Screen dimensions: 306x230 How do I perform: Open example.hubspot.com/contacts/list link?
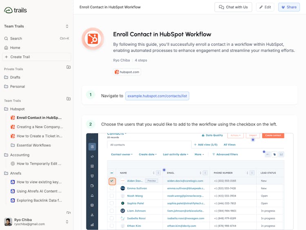pos(157,96)
